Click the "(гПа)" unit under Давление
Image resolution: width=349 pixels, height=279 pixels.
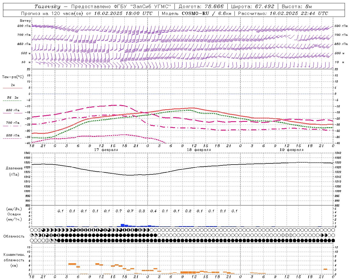coord(14,174)
